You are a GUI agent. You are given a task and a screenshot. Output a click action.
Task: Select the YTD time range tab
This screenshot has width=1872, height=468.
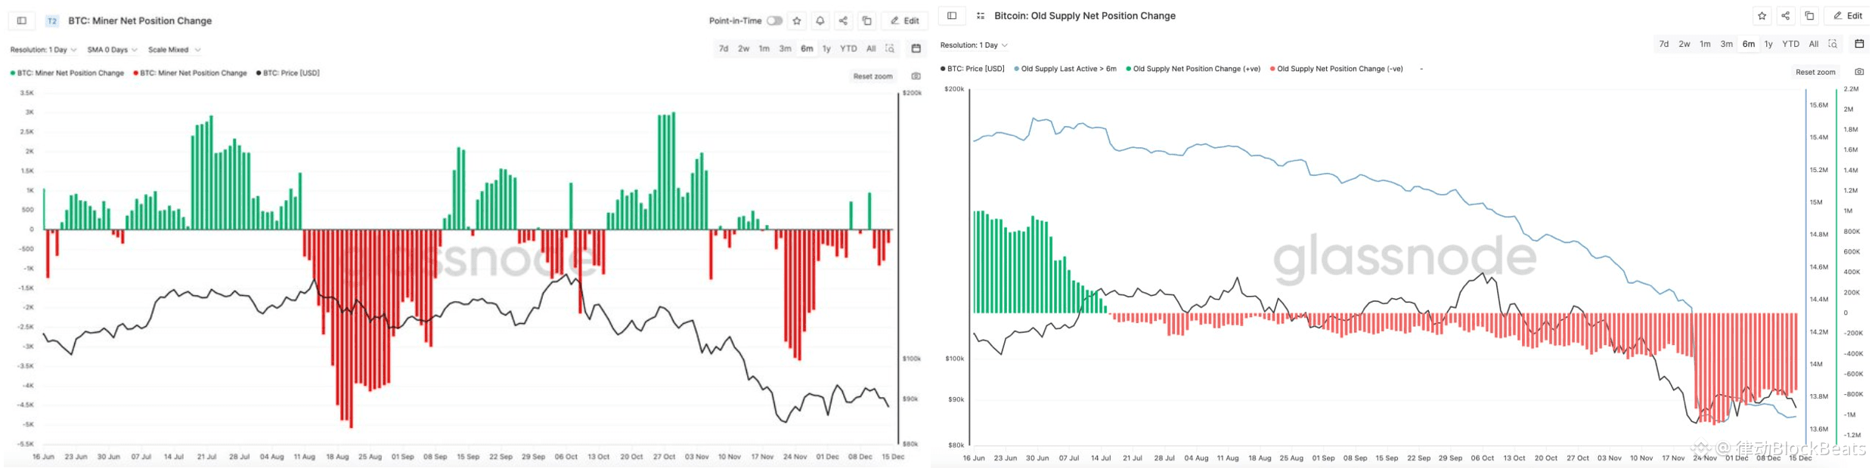click(x=848, y=48)
